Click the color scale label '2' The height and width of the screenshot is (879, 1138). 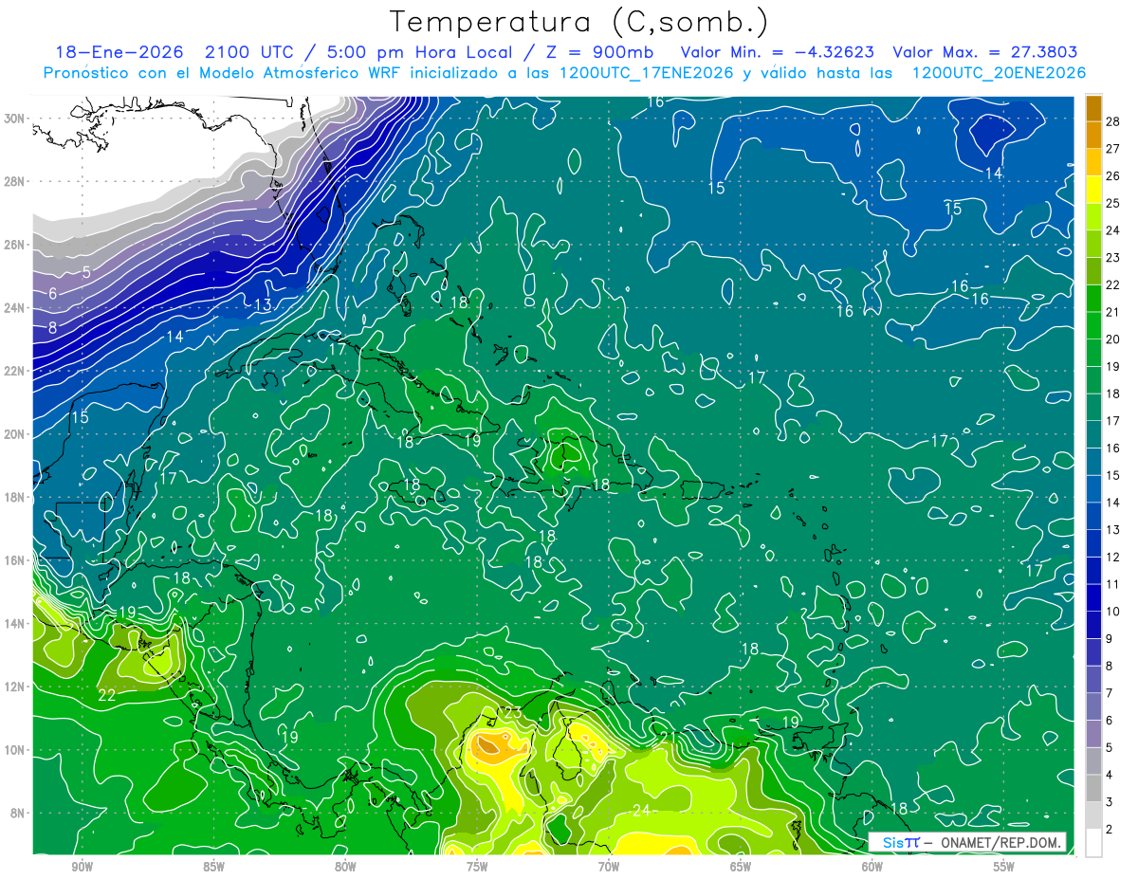click(1110, 829)
